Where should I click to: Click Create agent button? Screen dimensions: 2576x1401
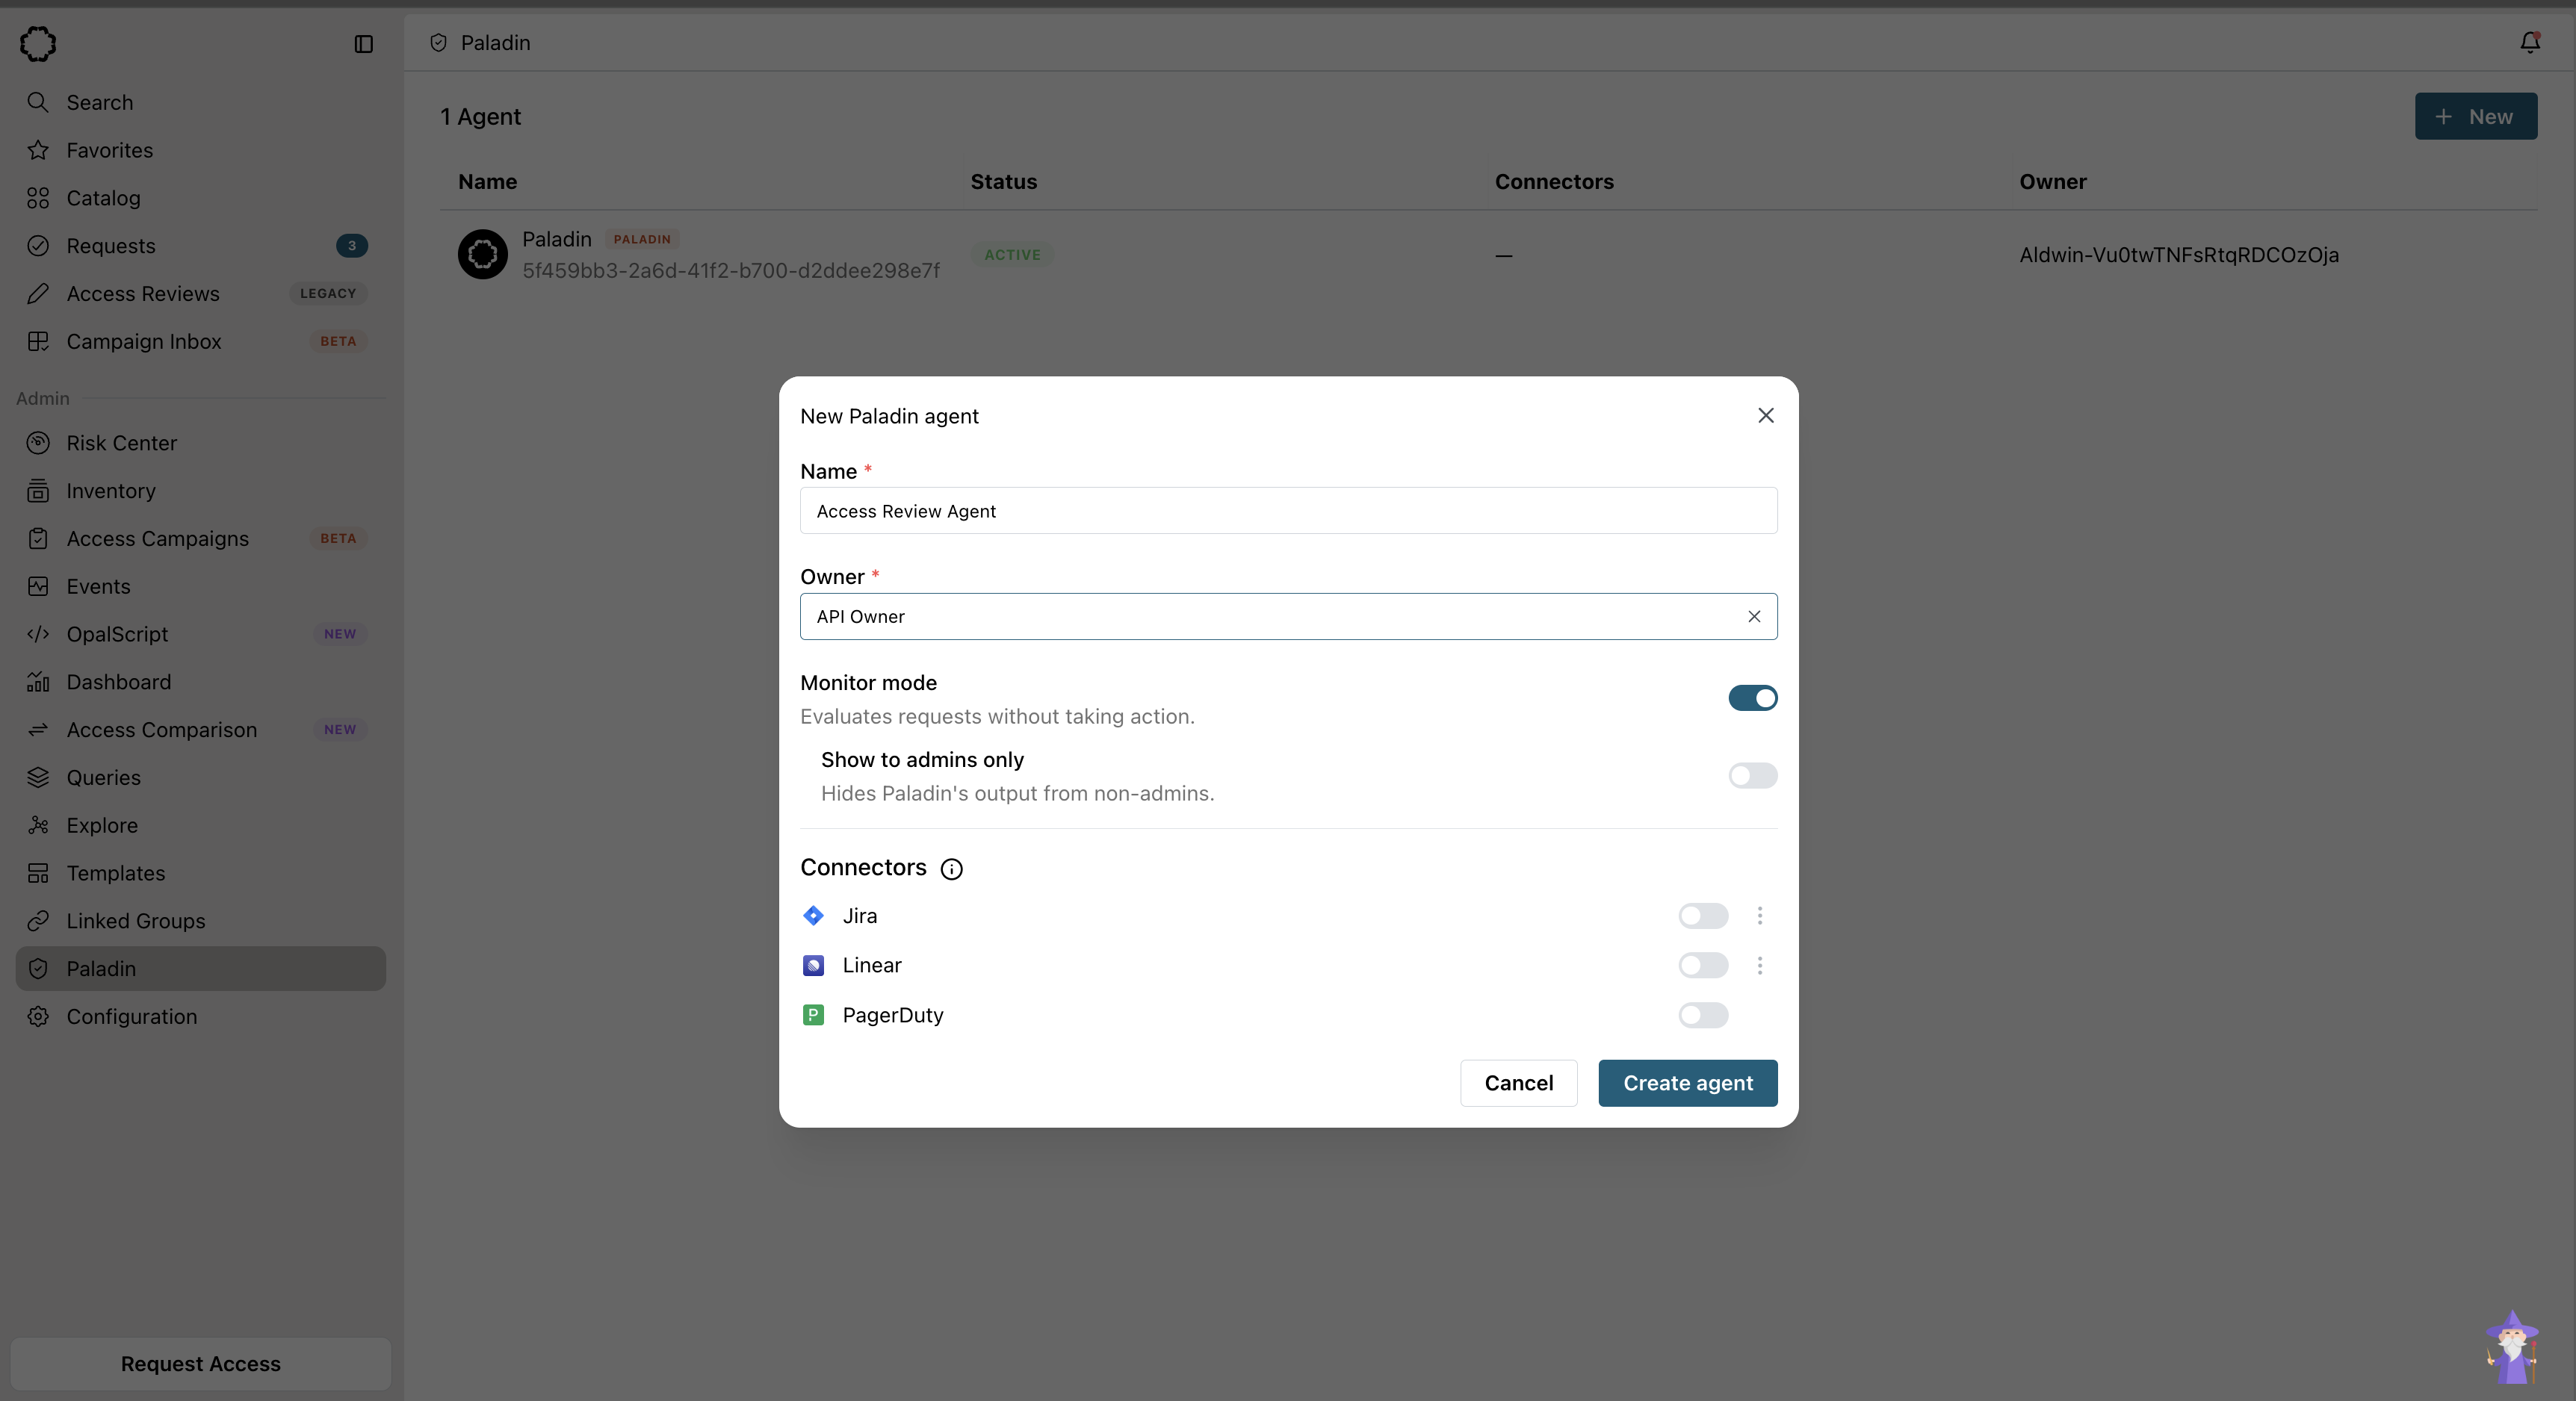pyautogui.click(x=1687, y=1083)
